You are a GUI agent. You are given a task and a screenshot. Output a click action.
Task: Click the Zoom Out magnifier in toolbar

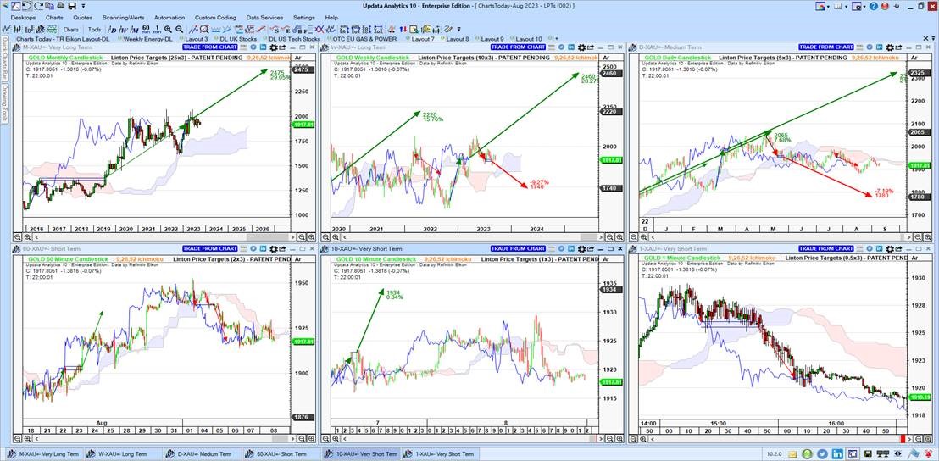(x=179, y=30)
